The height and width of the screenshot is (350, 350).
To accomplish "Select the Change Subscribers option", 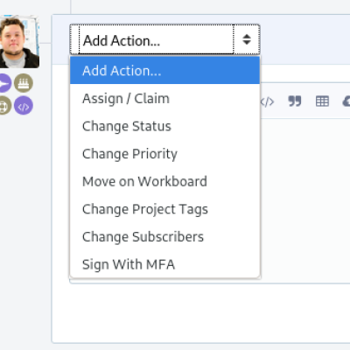I will (164, 236).
